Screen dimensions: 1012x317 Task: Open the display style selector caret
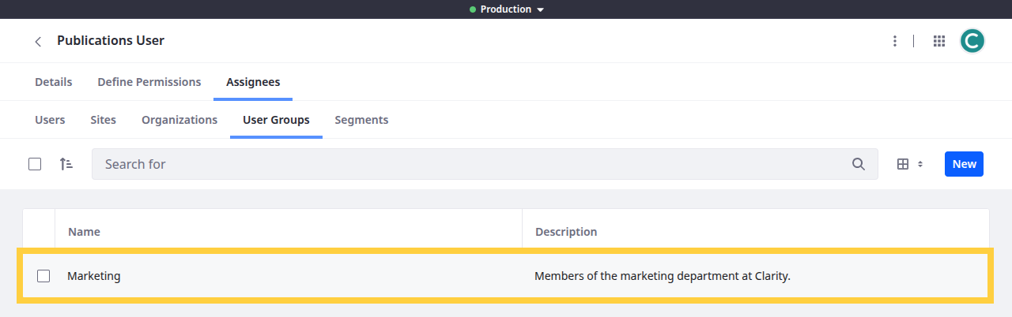[x=919, y=164]
